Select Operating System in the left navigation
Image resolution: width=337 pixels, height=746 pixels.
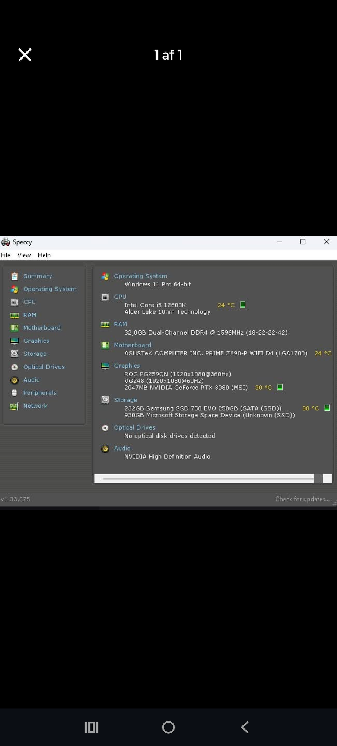pyautogui.click(x=50, y=289)
